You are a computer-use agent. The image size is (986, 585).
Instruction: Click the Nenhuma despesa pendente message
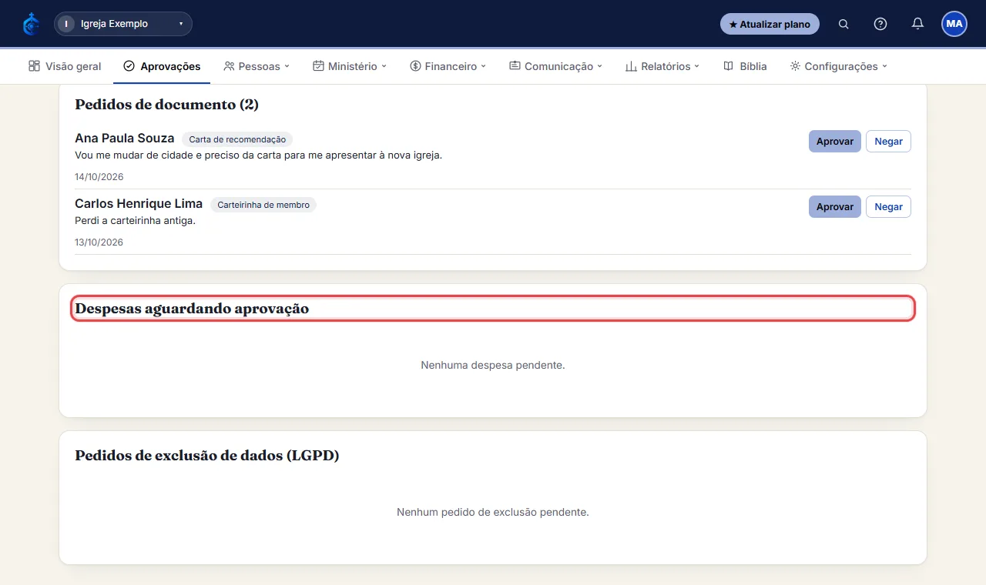[x=493, y=365]
